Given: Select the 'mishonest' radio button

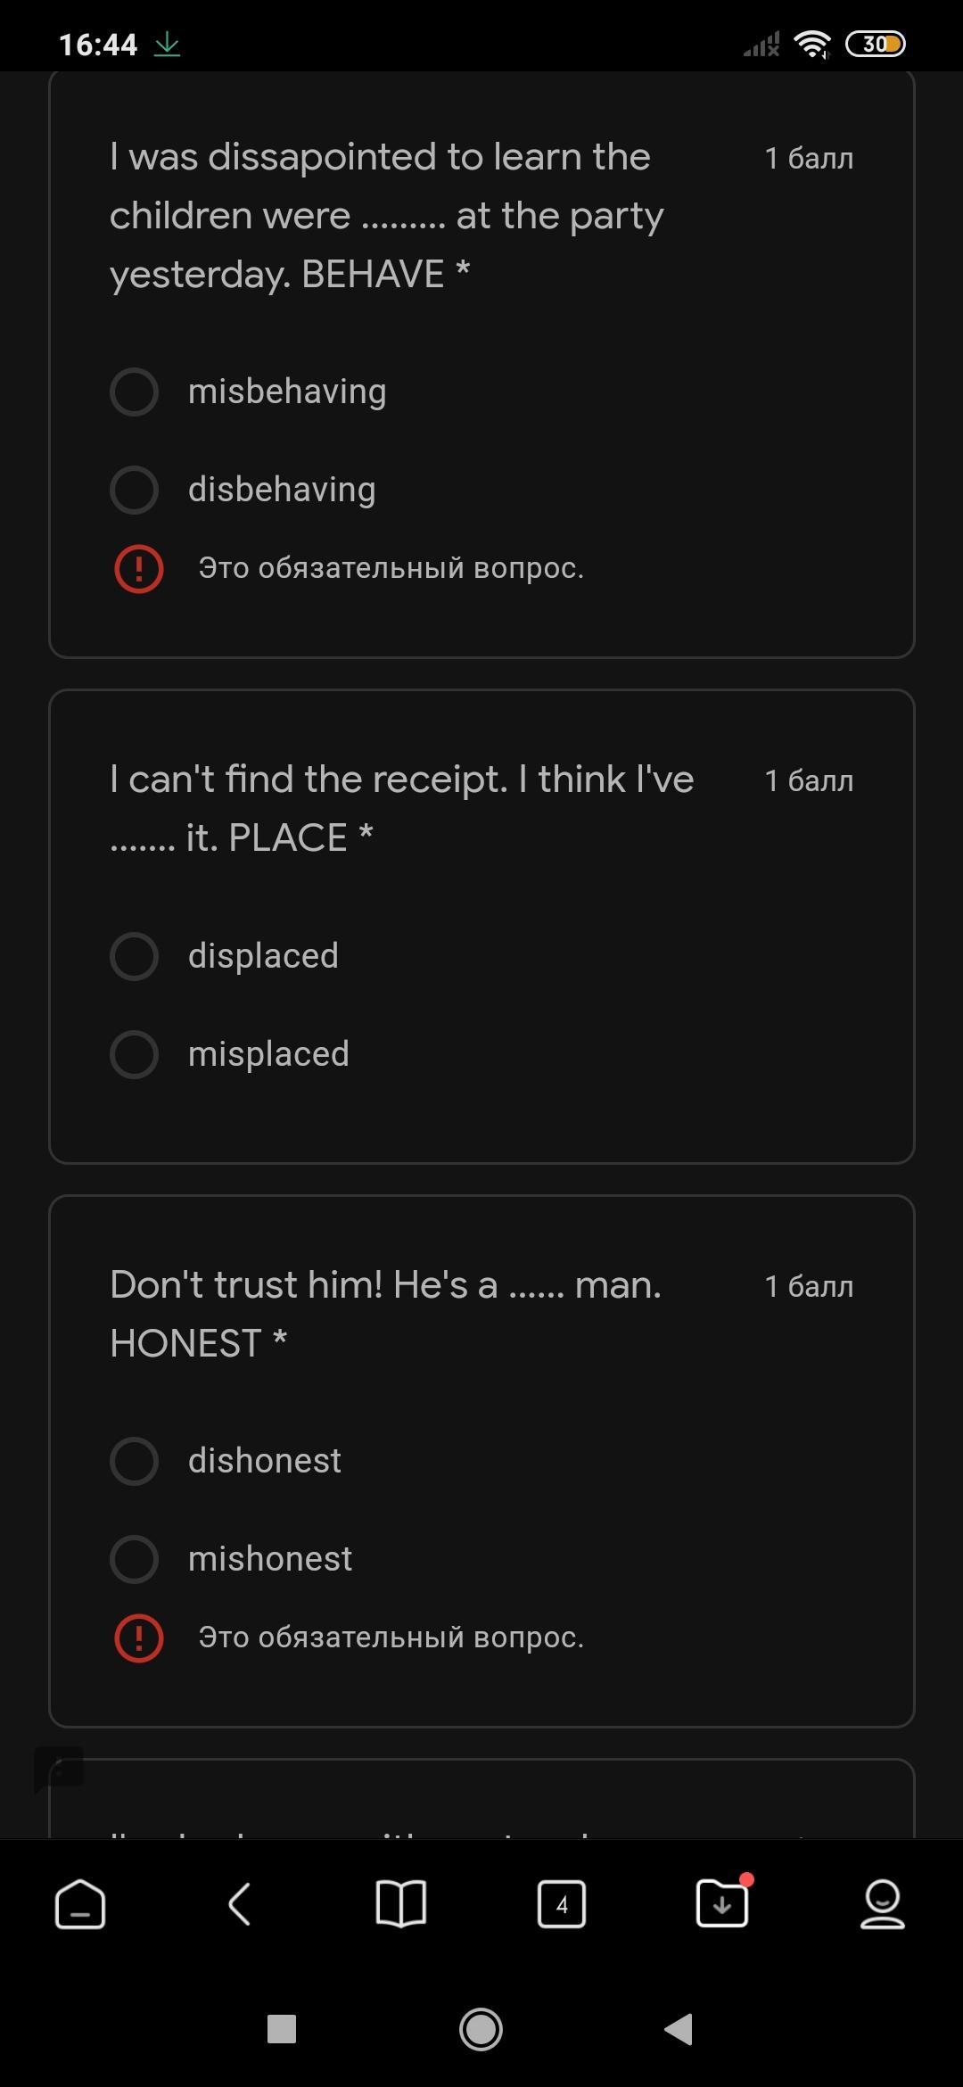Looking at the screenshot, I should click(x=134, y=1559).
